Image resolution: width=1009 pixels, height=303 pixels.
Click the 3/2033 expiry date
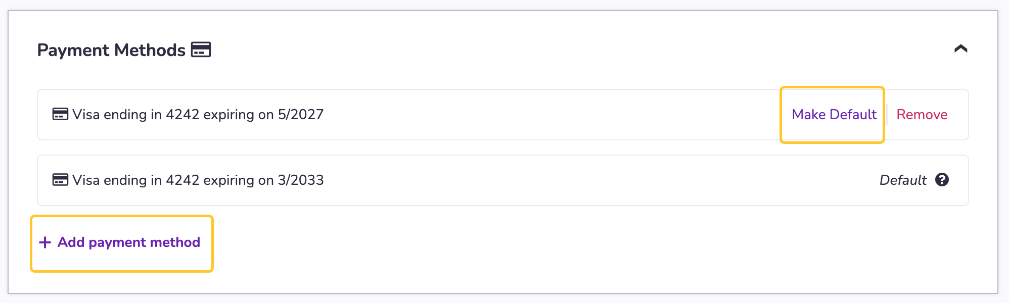tap(301, 180)
